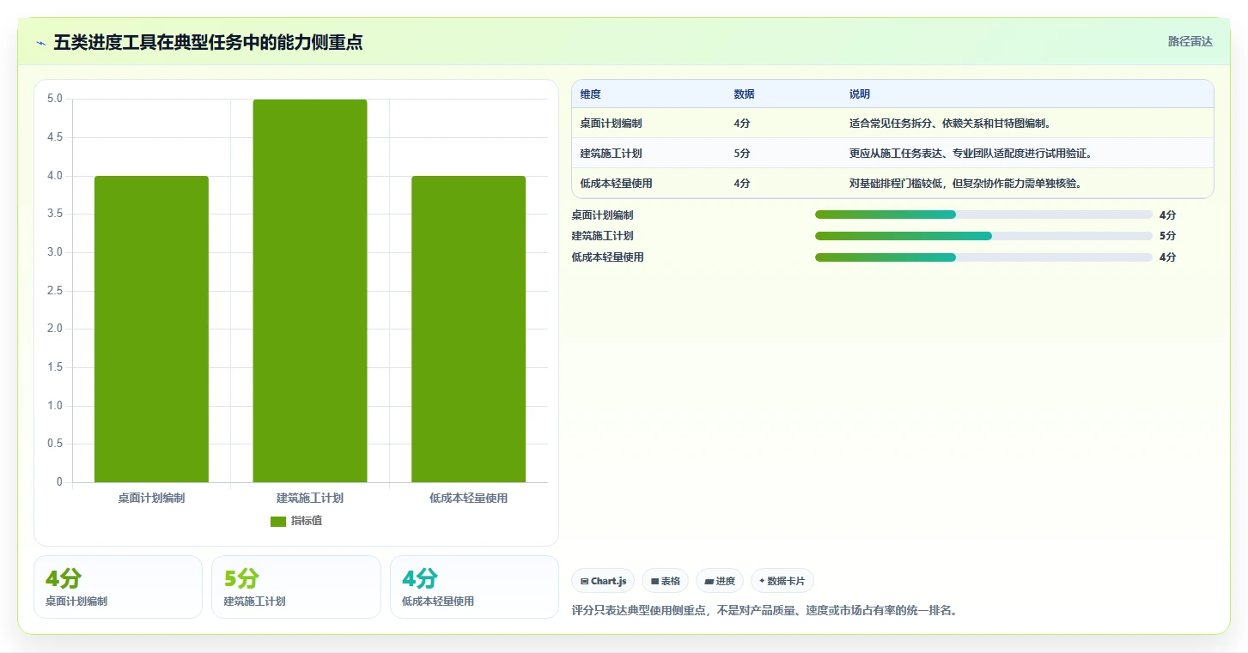1248x653 pixels.
Task: Click the 5分 value beside progress bar
Action: click(x=1167, y=236)
